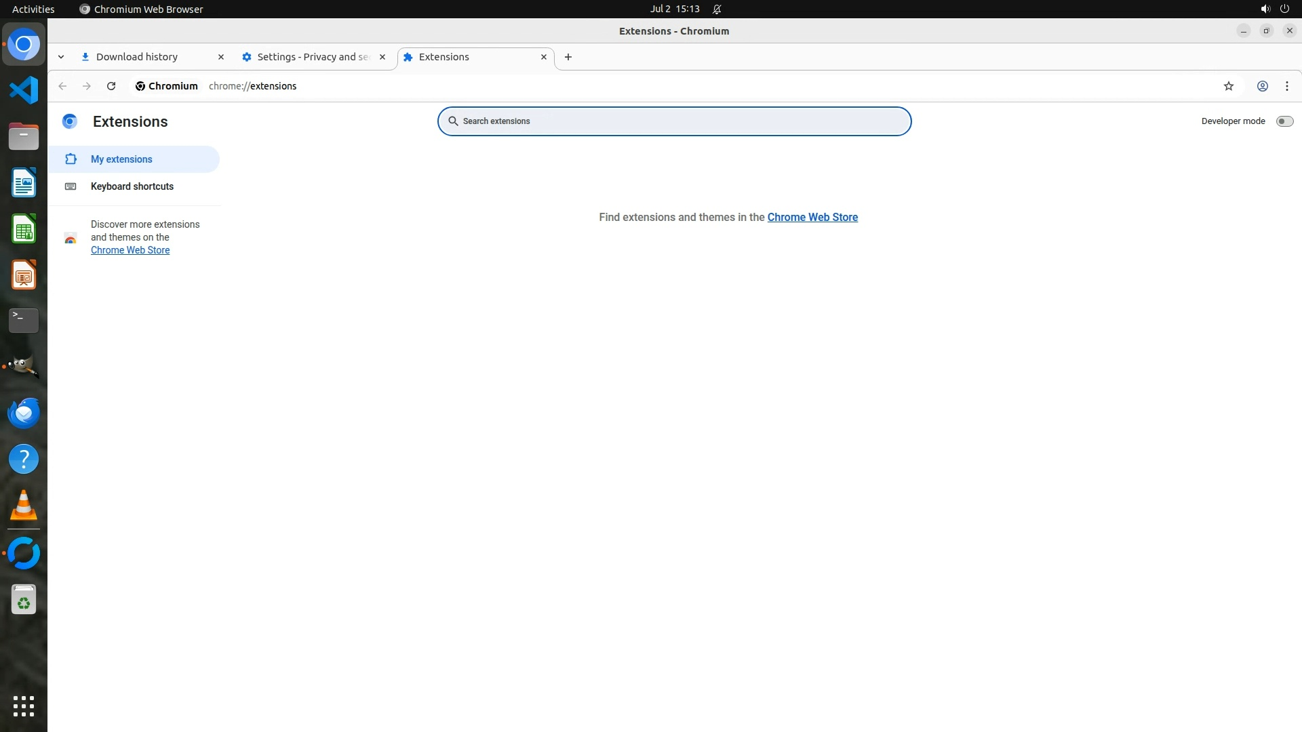This screenshot has width=1302, height=732.
Task: Open sidebar Chrome Web Store link
Action: coord(130,250)
